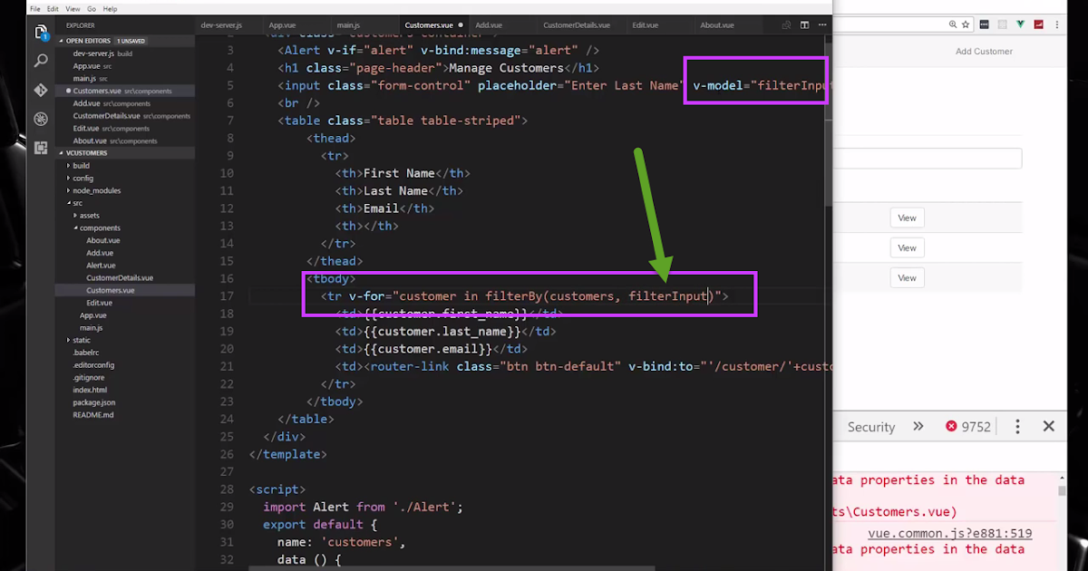The image size is (1088, 571).
Task: Bookmark the page with the star icon
Action: (x=966, y=24)
